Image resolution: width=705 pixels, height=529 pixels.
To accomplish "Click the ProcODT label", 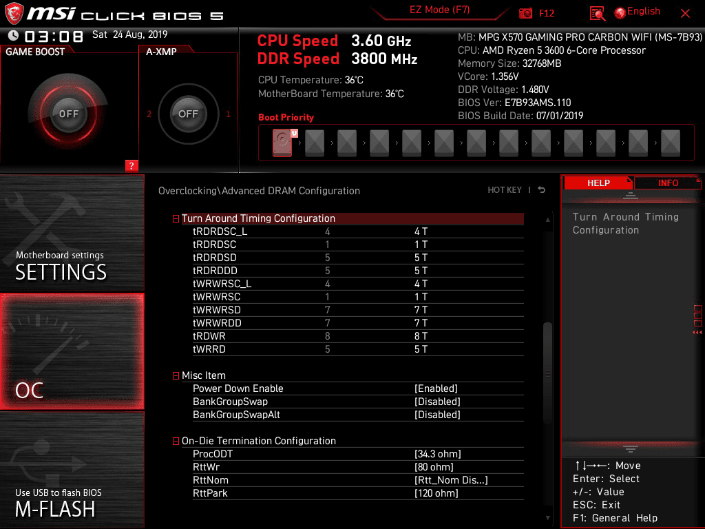I will click(x=213, y=454).
